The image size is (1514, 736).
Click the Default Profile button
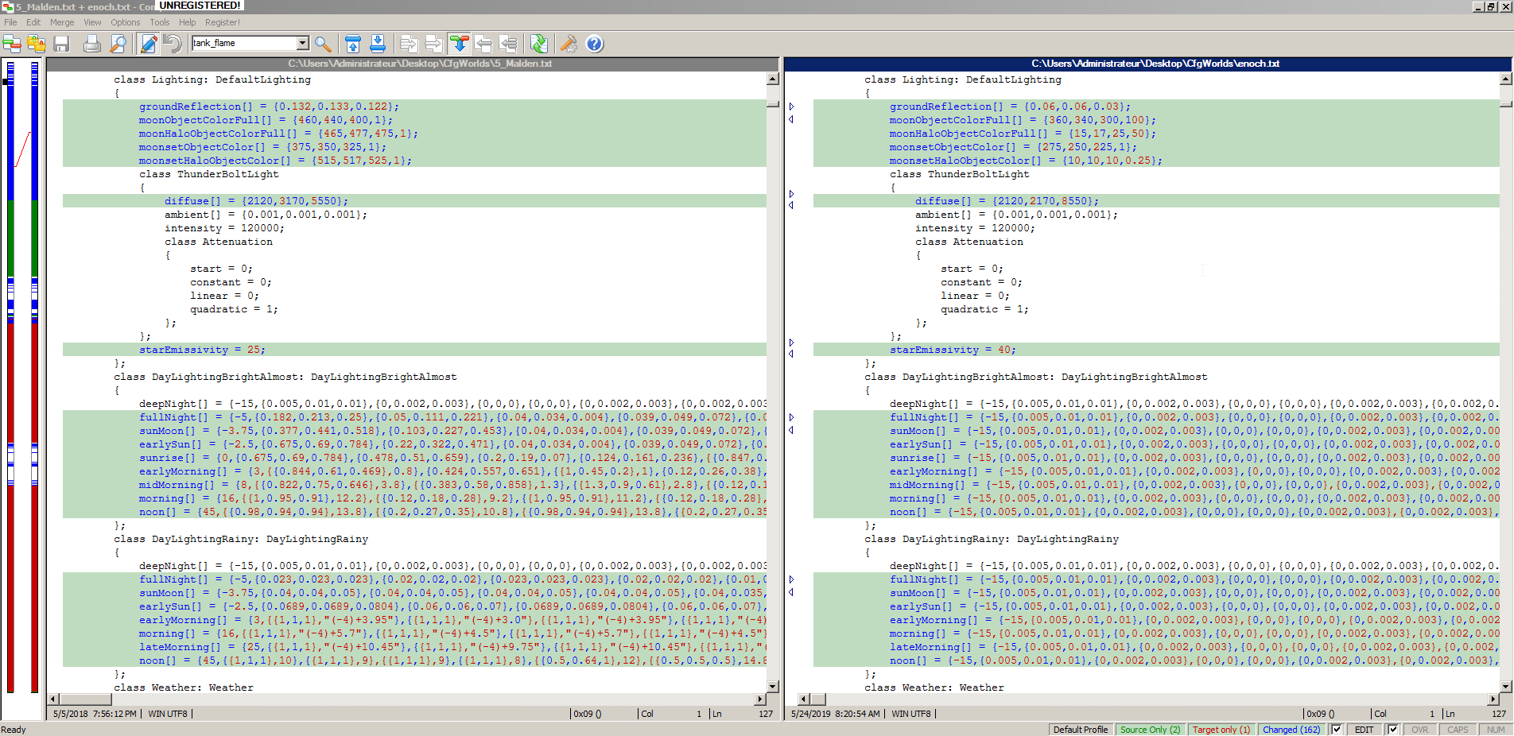click(x=1080, y=730)
